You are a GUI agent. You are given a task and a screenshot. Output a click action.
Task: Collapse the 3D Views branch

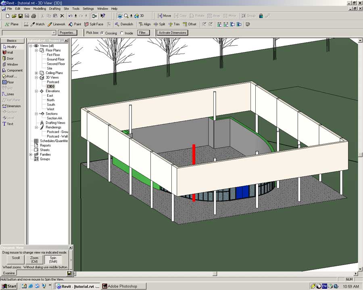coord(36,77)
